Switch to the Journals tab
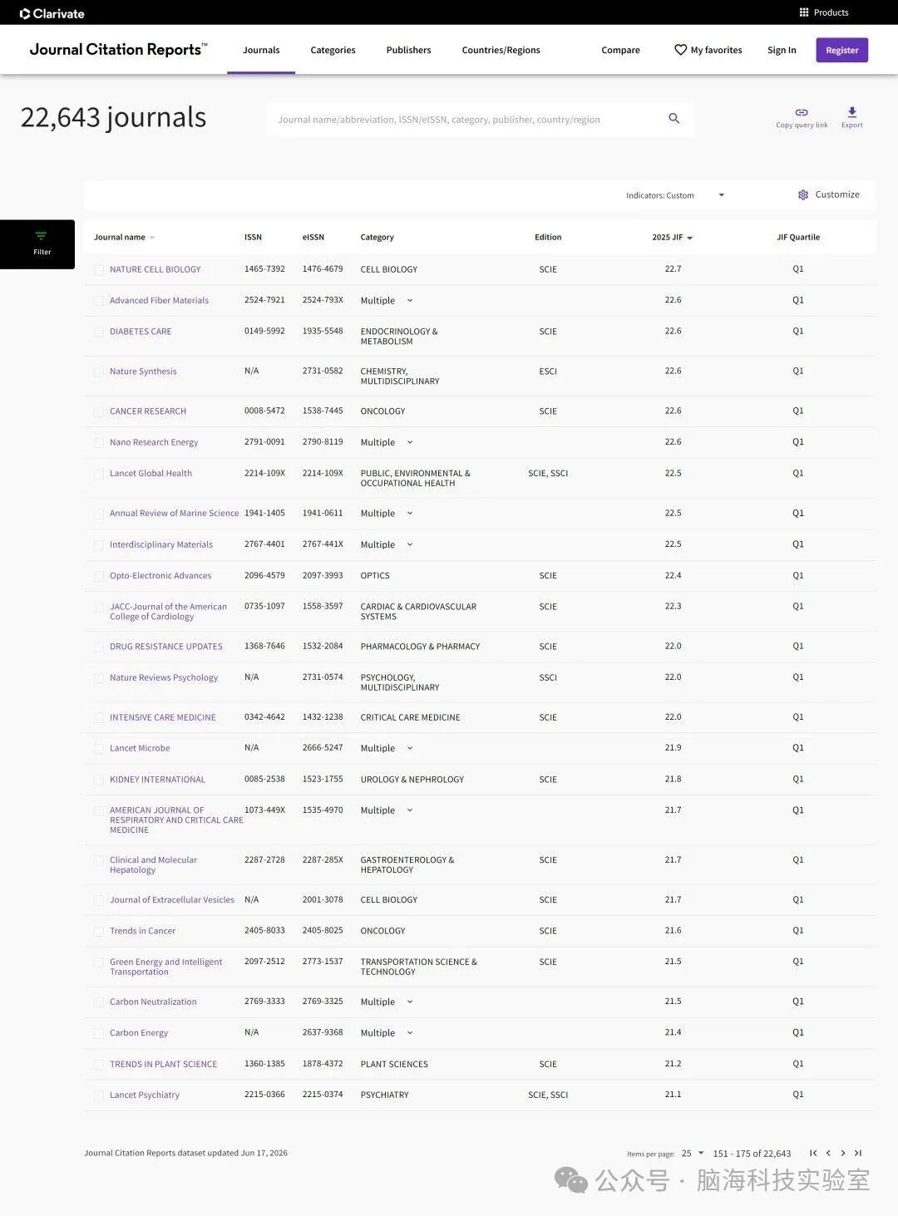Image resolution: width=898 pixels, height=1216 pixels. coord(261,50)
